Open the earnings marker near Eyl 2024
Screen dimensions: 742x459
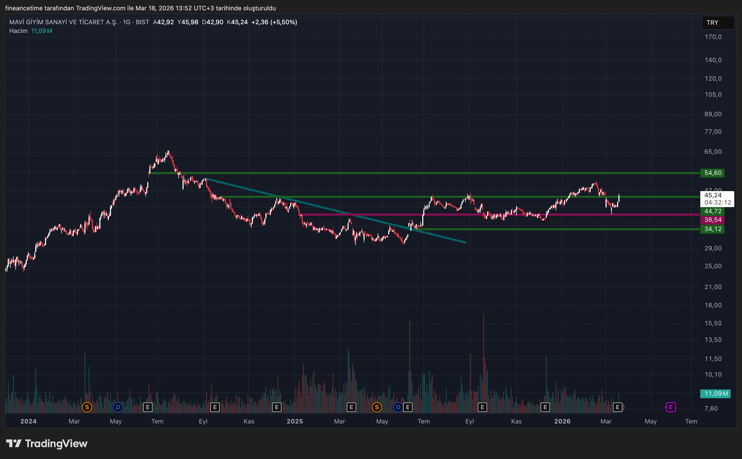point(215,407)
